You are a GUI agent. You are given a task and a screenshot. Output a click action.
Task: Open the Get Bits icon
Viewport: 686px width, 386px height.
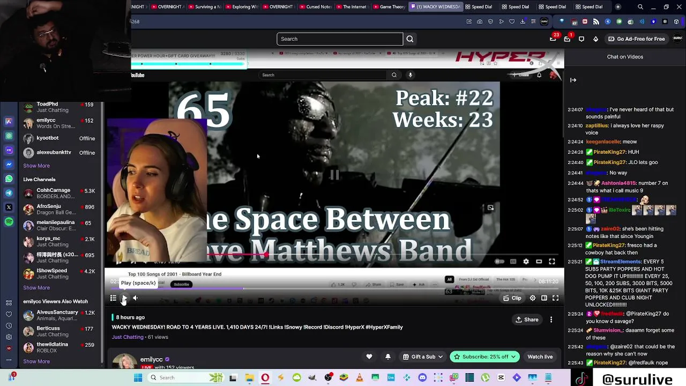tap(595, 39)
